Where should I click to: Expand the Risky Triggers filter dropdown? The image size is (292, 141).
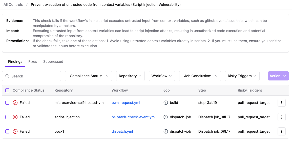[242, 76]
